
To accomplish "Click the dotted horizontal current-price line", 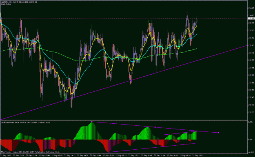I will [124, 18].
